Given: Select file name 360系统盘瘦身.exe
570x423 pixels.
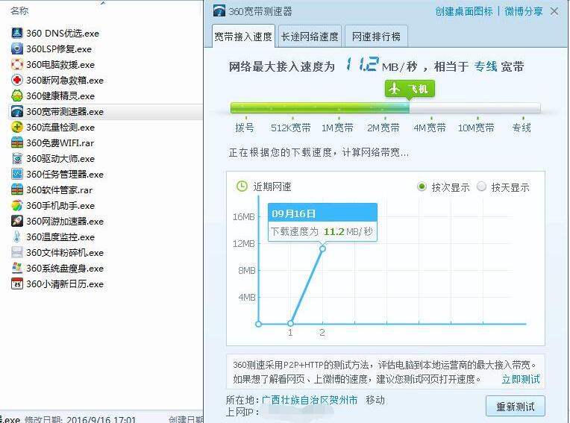Looking at the screenshot, I should coord(65,268).
